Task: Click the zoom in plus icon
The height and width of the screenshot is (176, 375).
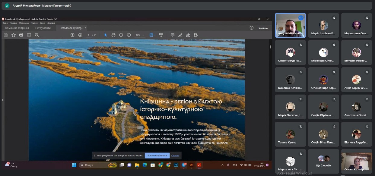Action: tap(129, 35)
